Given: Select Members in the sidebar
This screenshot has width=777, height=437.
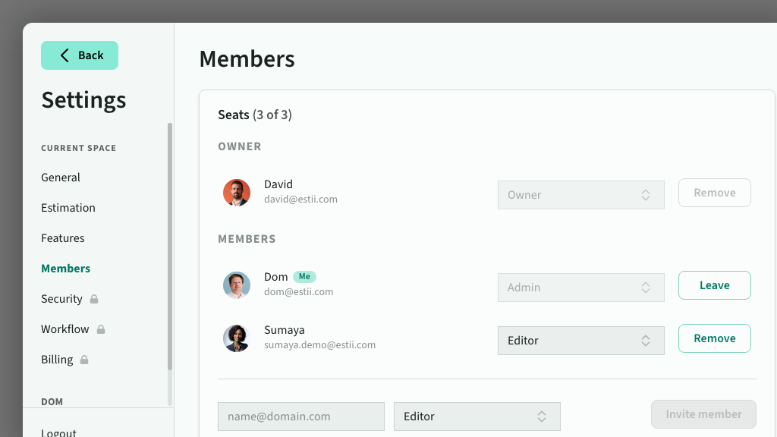Looking at the screenshot, I should click(66, 269).
